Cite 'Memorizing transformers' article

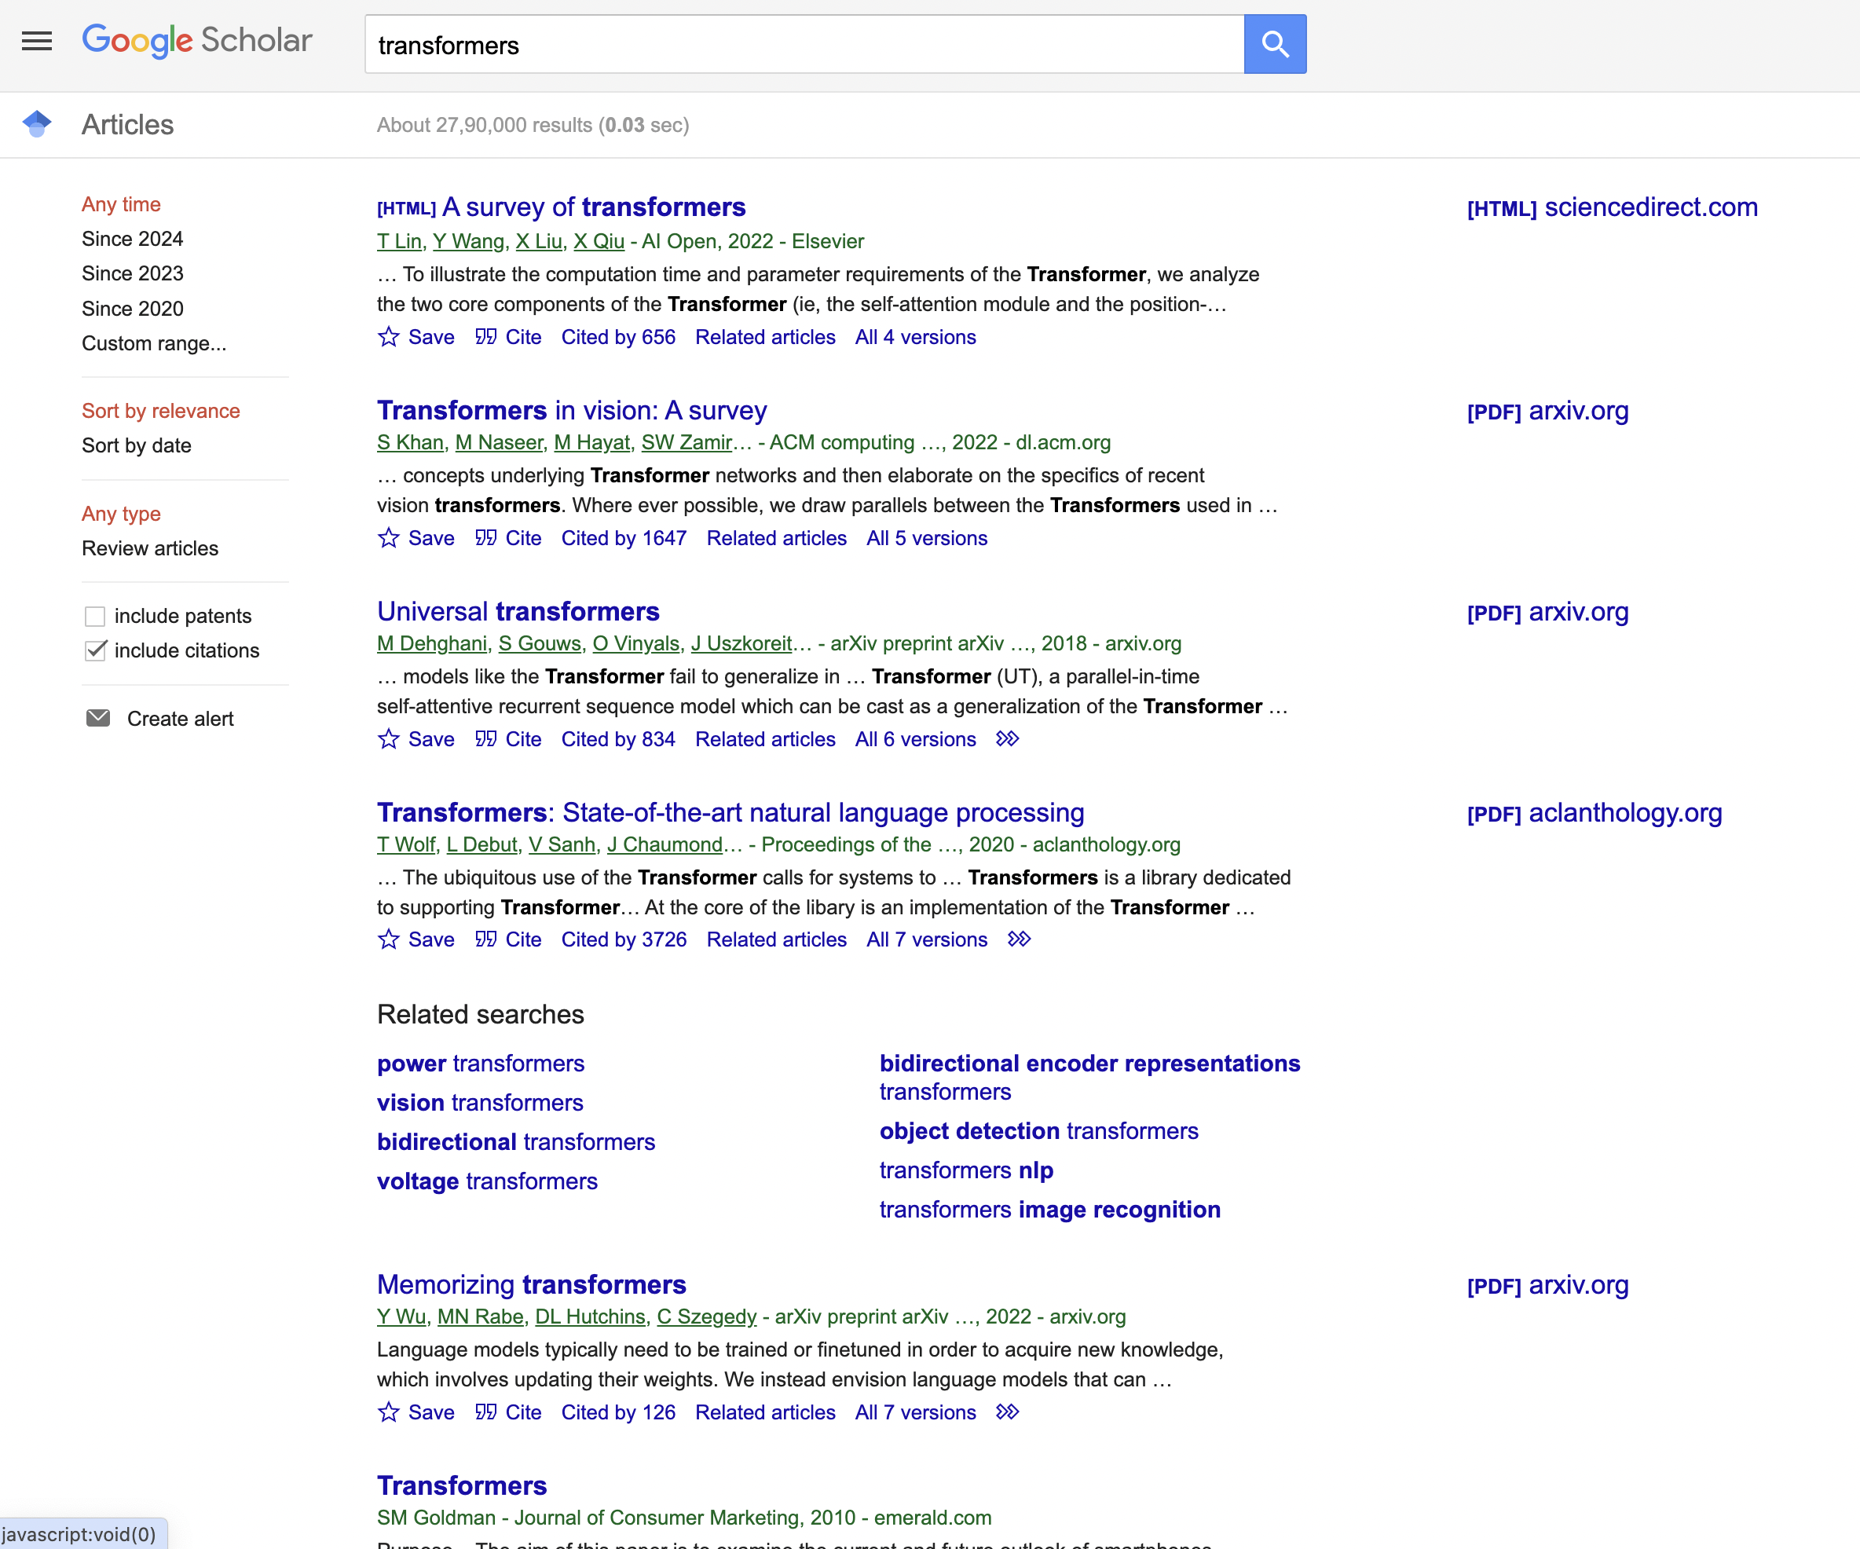(x=507, y=1412)
